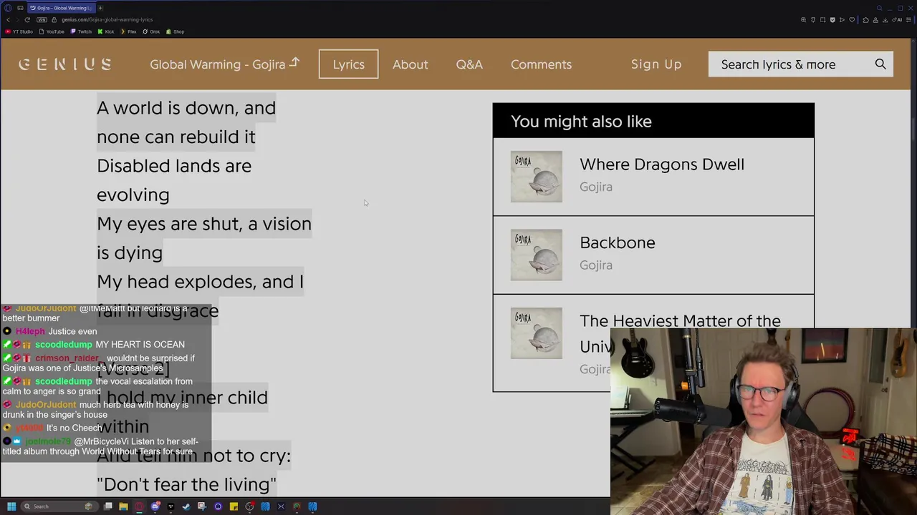
Task: Open Snipping Tool from the taskbar
Action: click(202, 506)
